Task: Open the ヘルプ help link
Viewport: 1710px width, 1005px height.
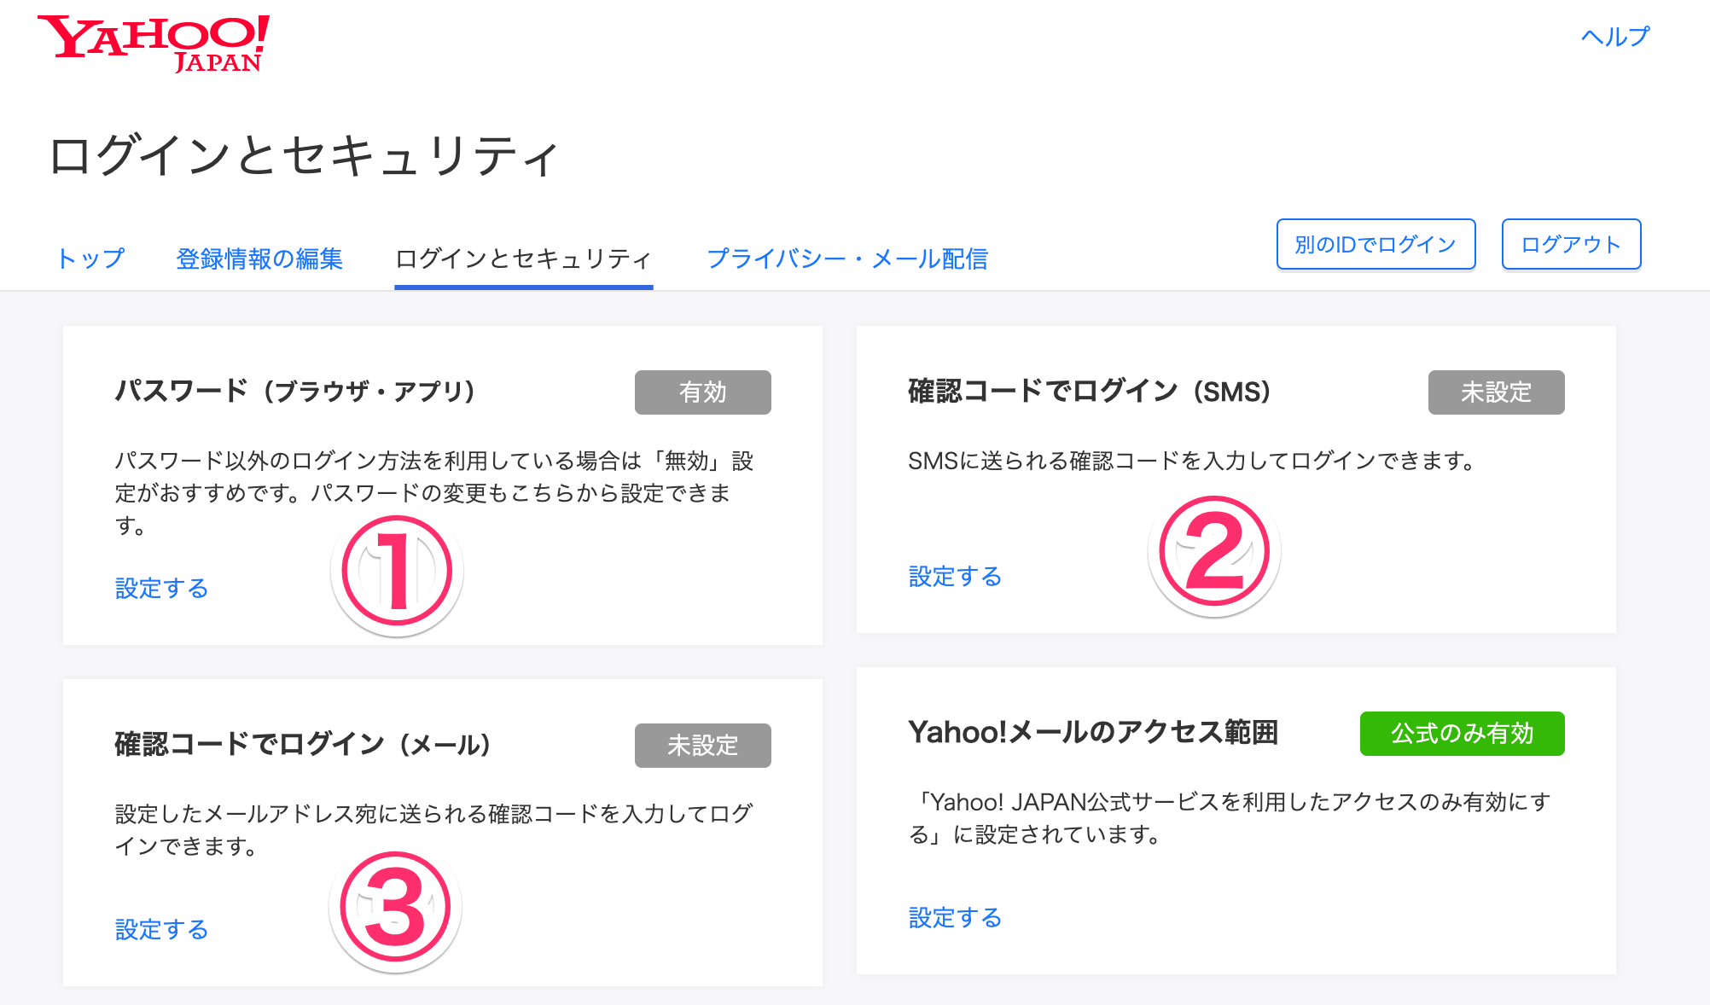Action: tap(1614, 38)
